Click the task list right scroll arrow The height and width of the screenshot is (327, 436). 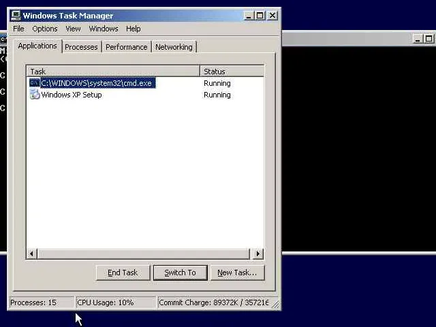(258, 253)
